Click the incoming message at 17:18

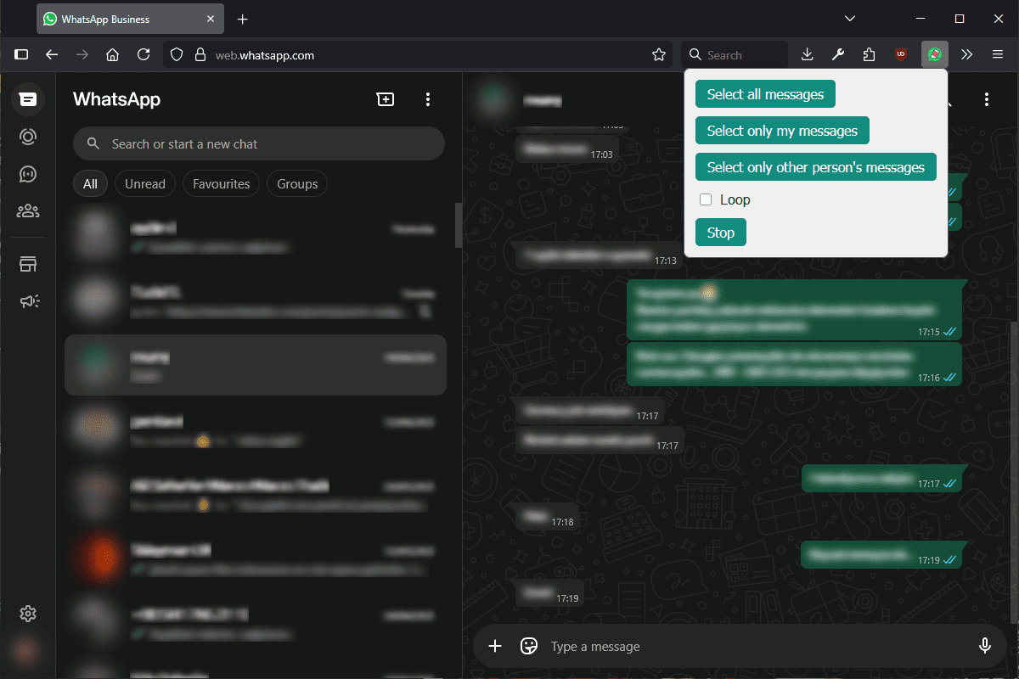click(x=548, y=517)
